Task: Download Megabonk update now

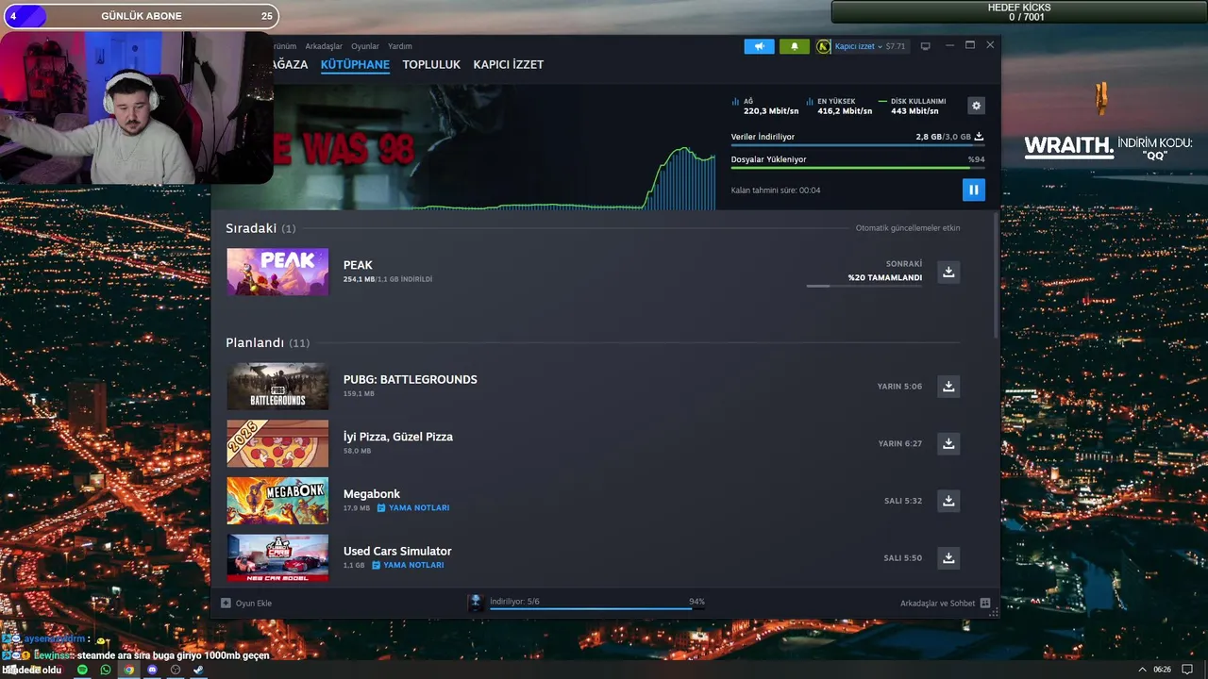Action: tap(948, 501)
